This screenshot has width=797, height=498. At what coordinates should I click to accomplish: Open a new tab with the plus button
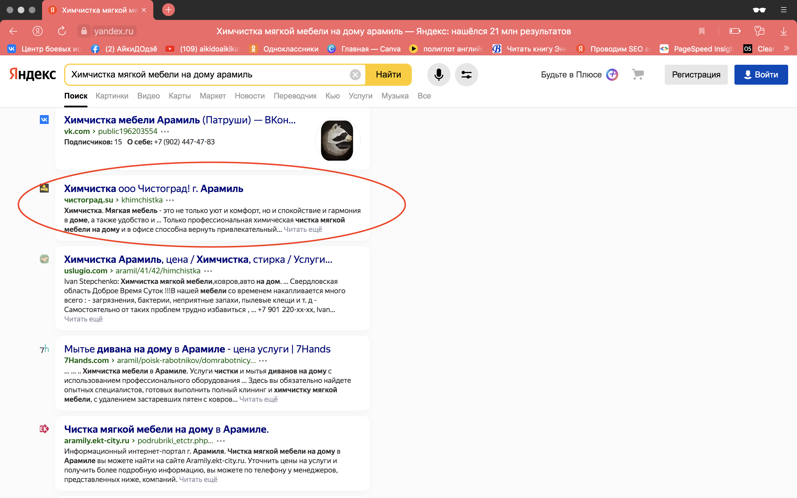168,10
